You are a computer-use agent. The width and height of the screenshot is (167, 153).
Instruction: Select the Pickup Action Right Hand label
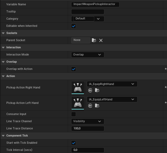(23, 87)
